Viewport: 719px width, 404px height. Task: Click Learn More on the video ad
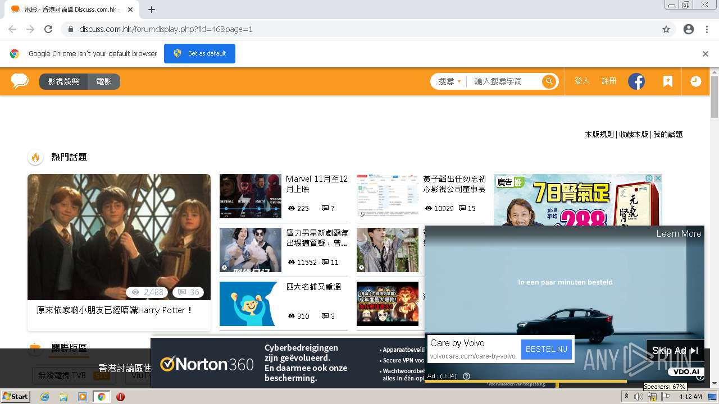679,234
